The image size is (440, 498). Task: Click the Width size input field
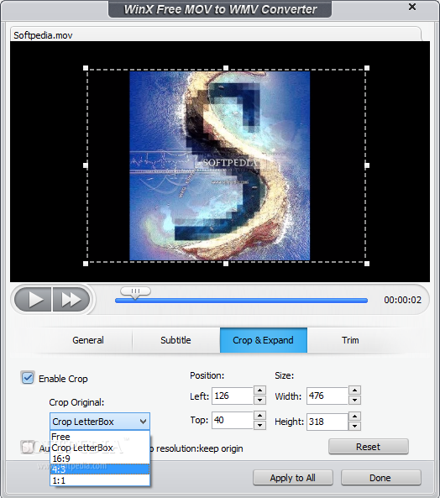pos(327,396)
